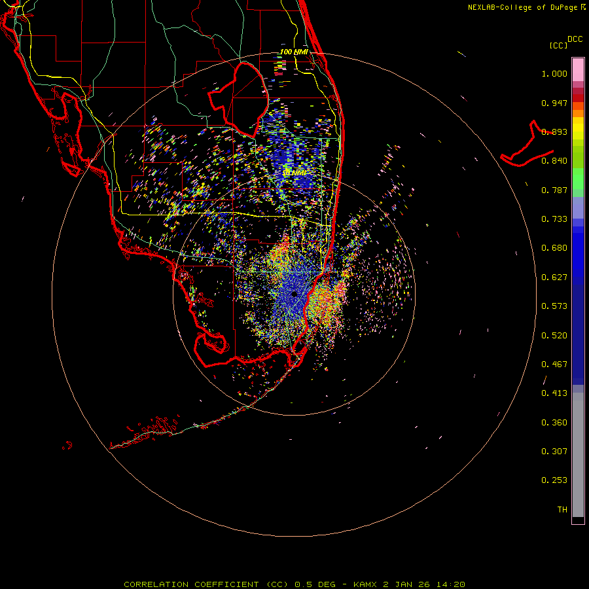Pick the red segment of the colorbar
Image resolution: width=589 pixels, height=589 pixels.
click(578, 98)
